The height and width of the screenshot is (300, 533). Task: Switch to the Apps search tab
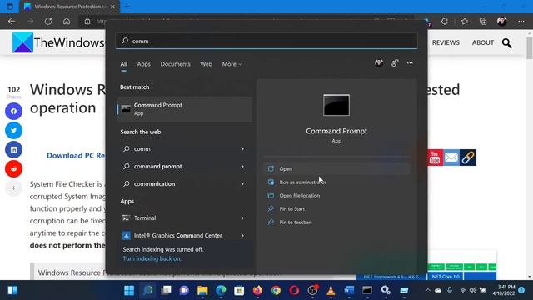coord(144,64)
